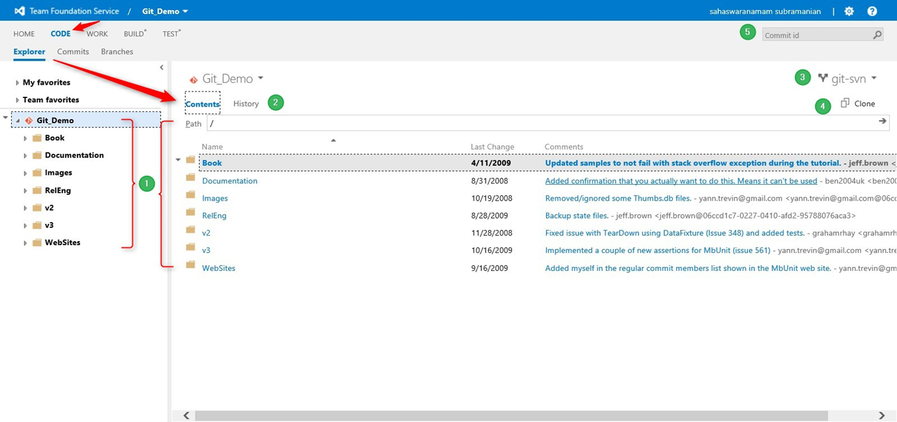Screen dimensions: 897x422
Task: Sort by the Last Change column header
Action: click(x=492, y=146)
